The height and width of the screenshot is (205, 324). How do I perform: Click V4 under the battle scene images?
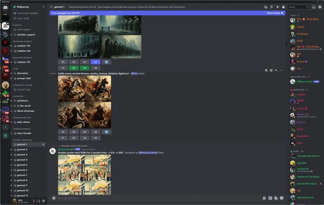click(96, 138)
